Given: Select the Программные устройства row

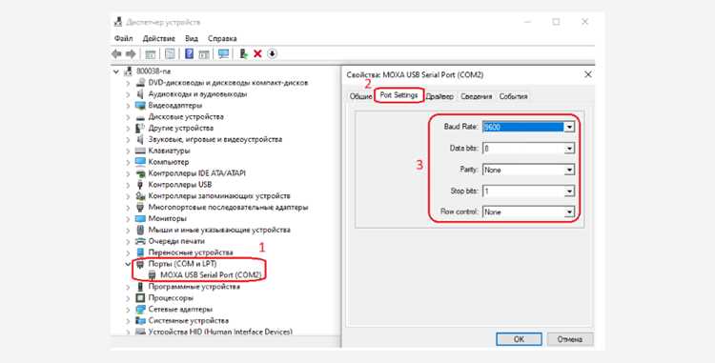Looking at the screenshot, I should click(x=194, y=287).
